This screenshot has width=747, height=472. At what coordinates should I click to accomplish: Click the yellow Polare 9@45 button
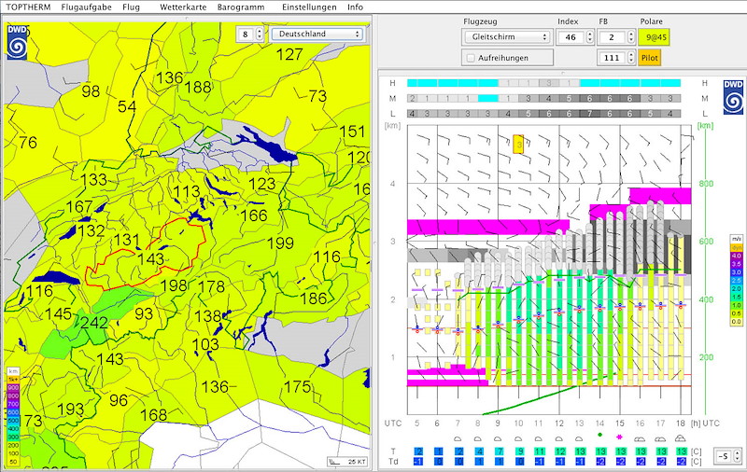pos(654,37)
